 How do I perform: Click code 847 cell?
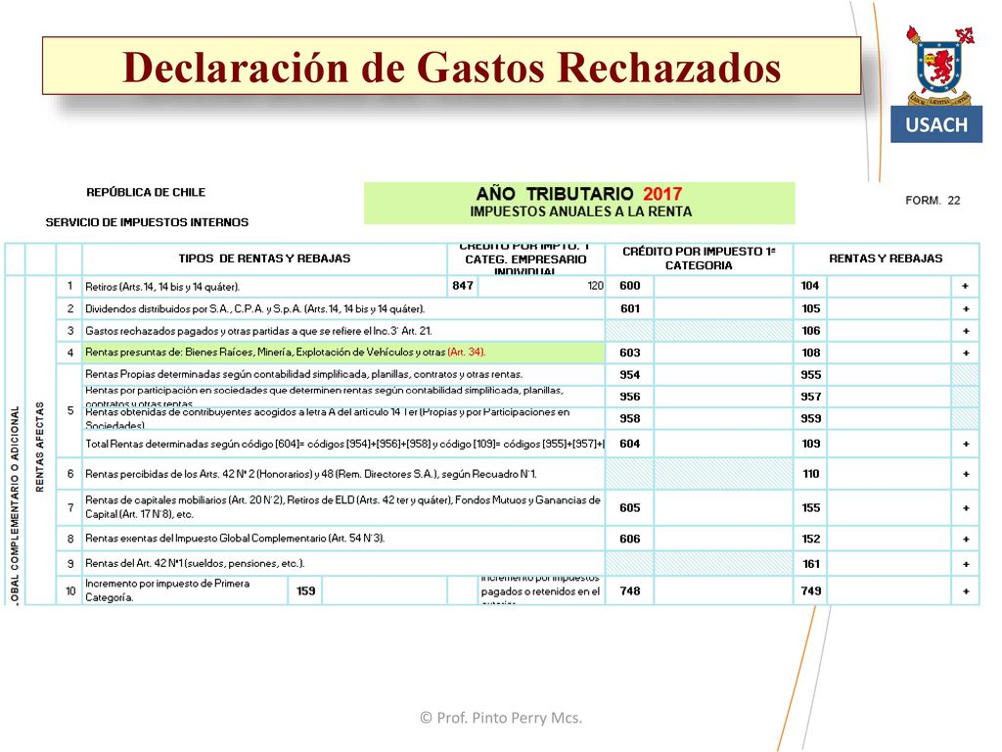463,286
